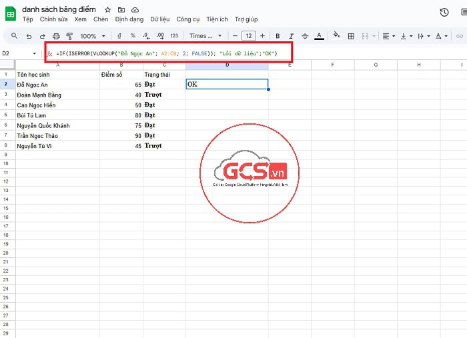Open the Dữ liệu menu
This screenshot has width=467, height=338.
(x=159, y=19)
